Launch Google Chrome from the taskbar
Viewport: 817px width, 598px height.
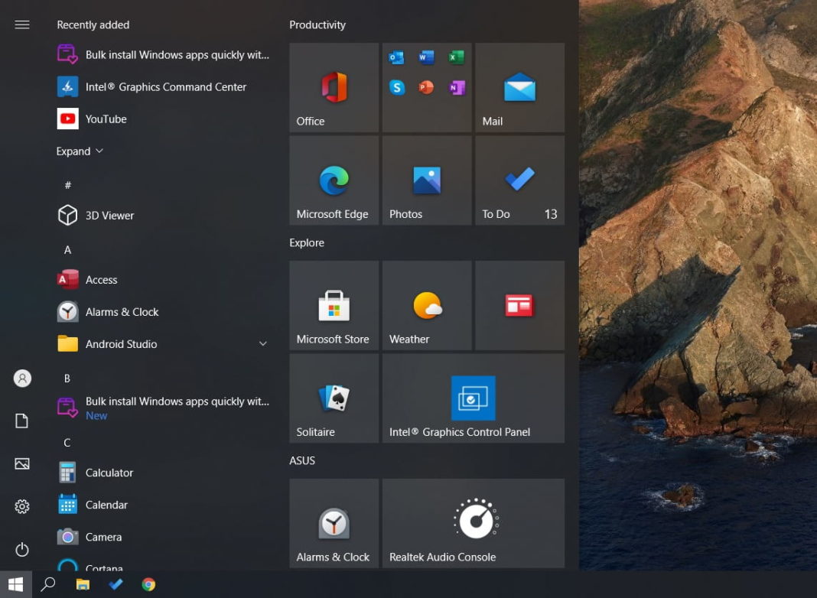[148, 584]
